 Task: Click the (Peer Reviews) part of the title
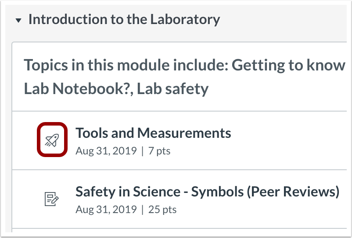click(x=293, y=192)
